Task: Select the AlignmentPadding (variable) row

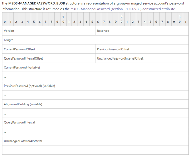Action: click(95, 104)
